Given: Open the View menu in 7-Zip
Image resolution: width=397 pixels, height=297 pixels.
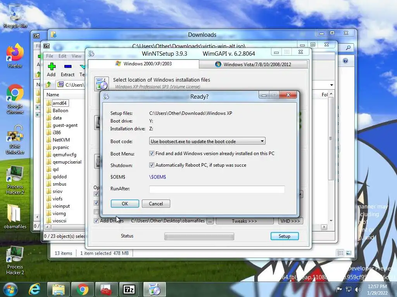Looking at the screenshot, I should pos(76,56).
